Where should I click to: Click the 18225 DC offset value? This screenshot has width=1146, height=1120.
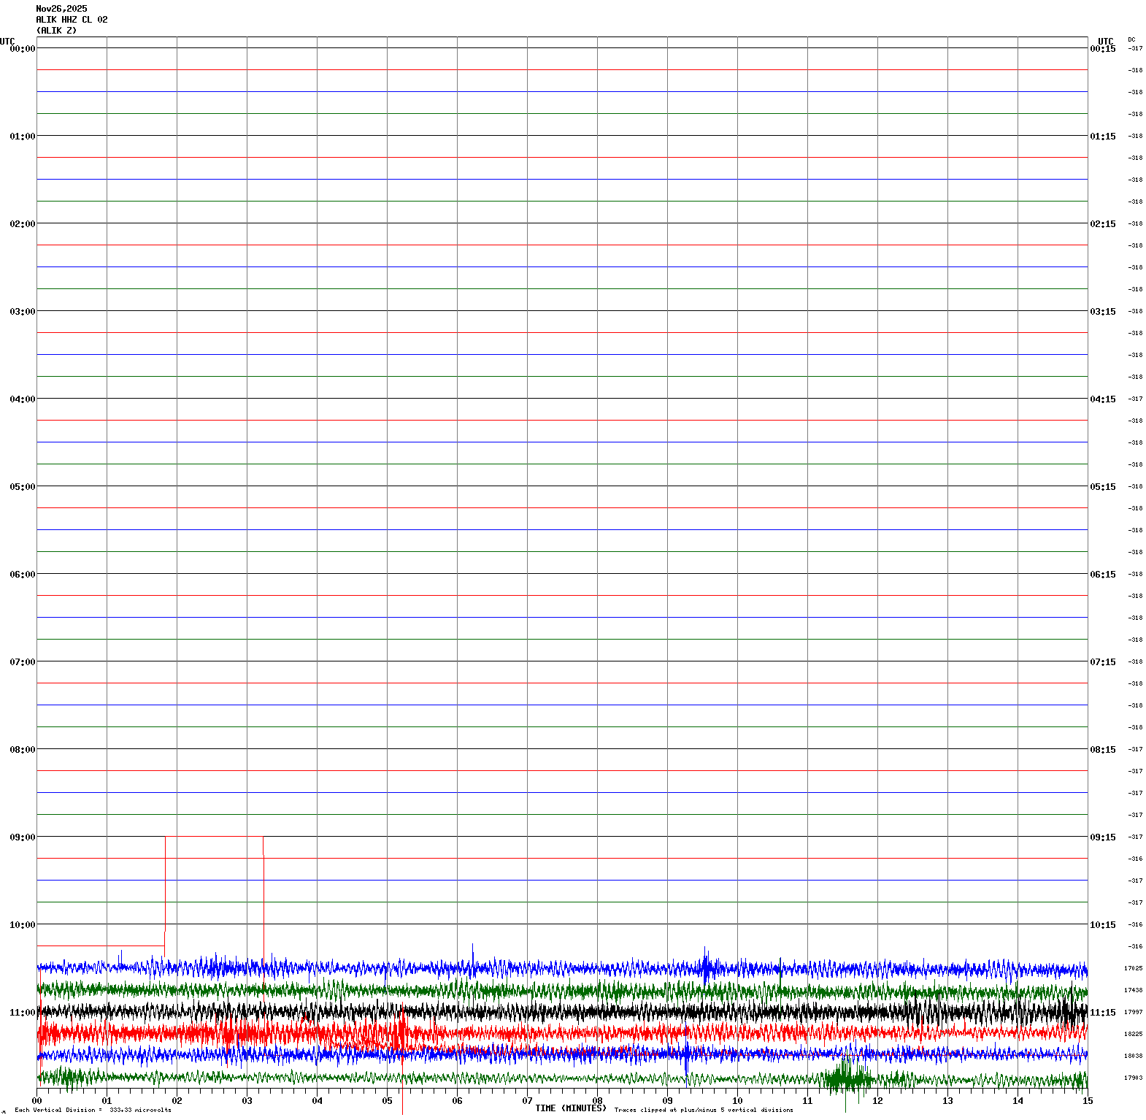(x=1133, y=1035)
